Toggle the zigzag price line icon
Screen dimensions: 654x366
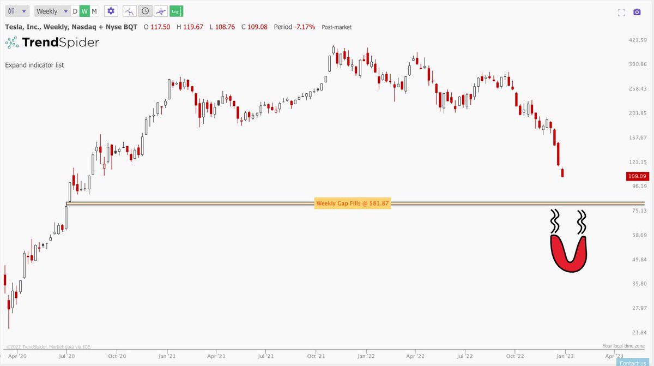(130, 11)
